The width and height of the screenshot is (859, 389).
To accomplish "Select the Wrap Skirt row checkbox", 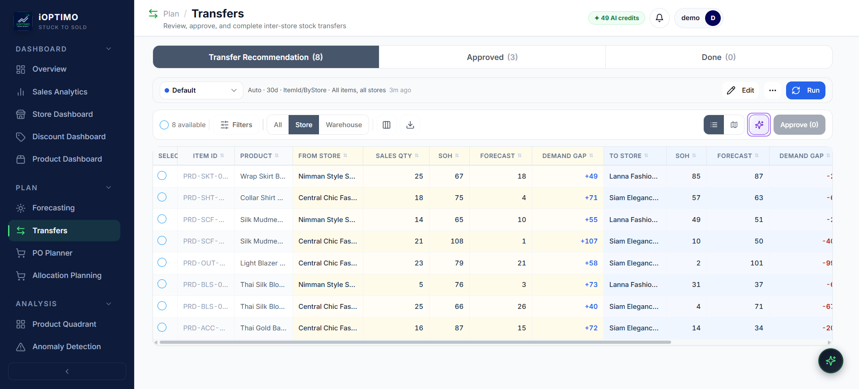I will click(162, 176).
